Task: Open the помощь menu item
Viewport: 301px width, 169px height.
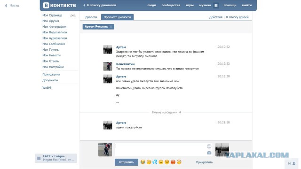Action: (230, 5)
